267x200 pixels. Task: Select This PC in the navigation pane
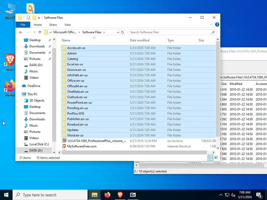tap(32, 94)
